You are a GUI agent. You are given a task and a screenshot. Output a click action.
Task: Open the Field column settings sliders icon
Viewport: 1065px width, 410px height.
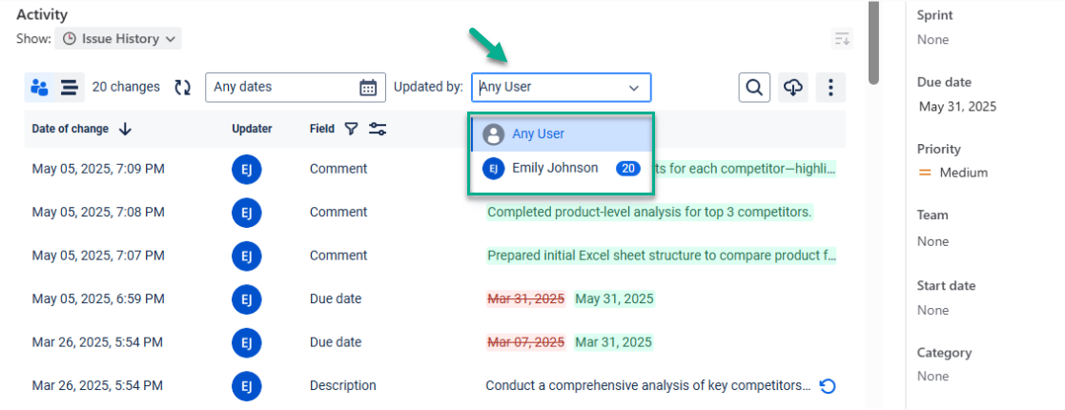(x=378, y=129)
